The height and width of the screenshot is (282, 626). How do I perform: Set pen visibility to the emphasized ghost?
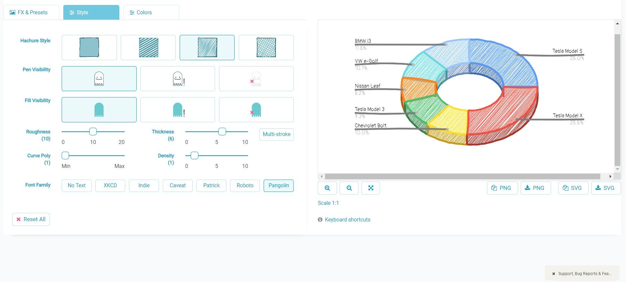[178, 79]
